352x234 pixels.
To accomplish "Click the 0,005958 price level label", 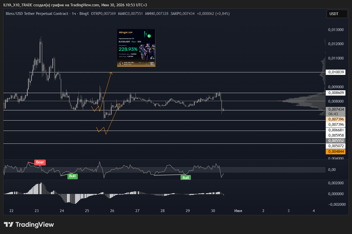I will [x=336, y=135].
